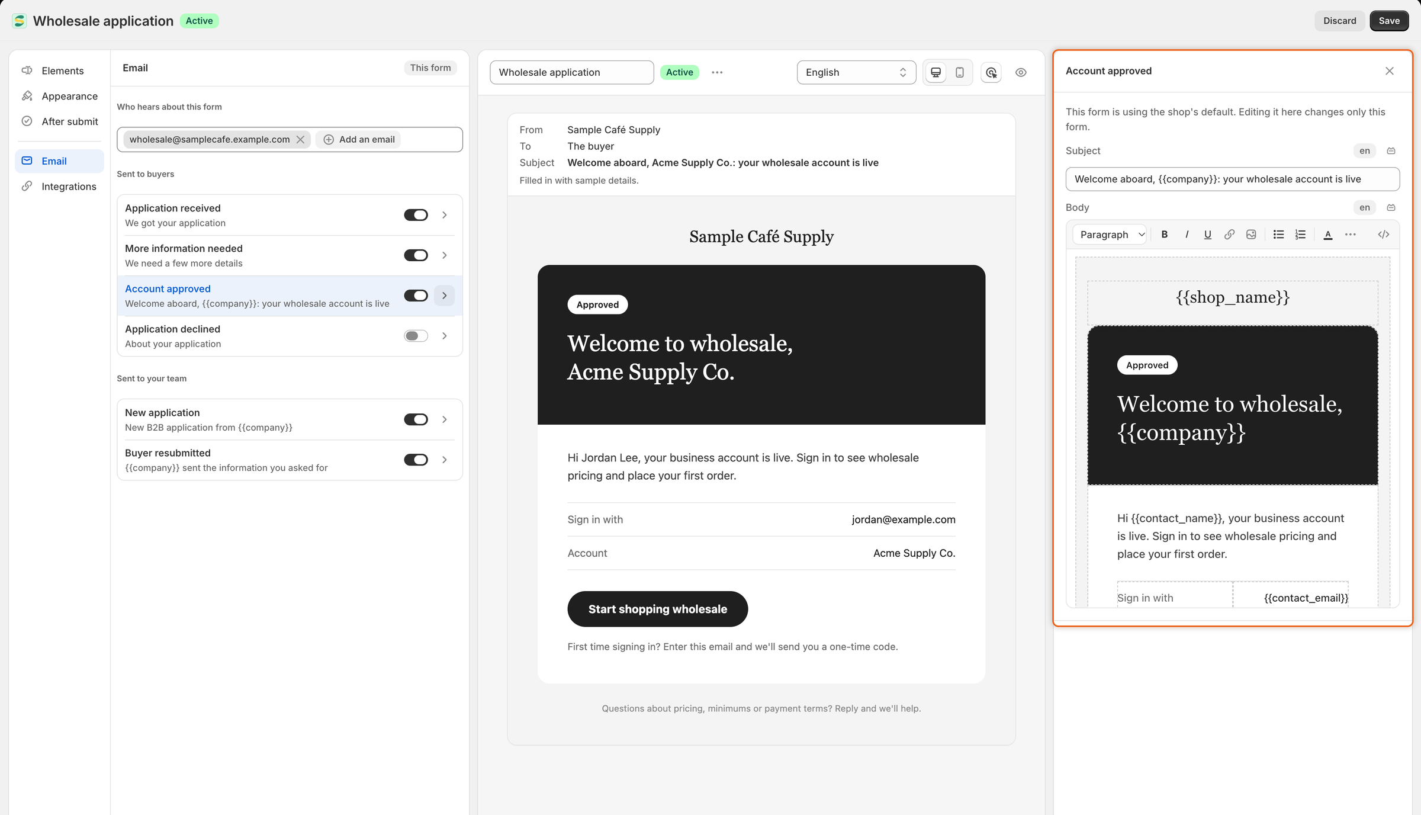This screenshot has width=1421, height=815.
Task: Expand the Application received email chevron
Action: pyautogui.click(x=445, y=215)
